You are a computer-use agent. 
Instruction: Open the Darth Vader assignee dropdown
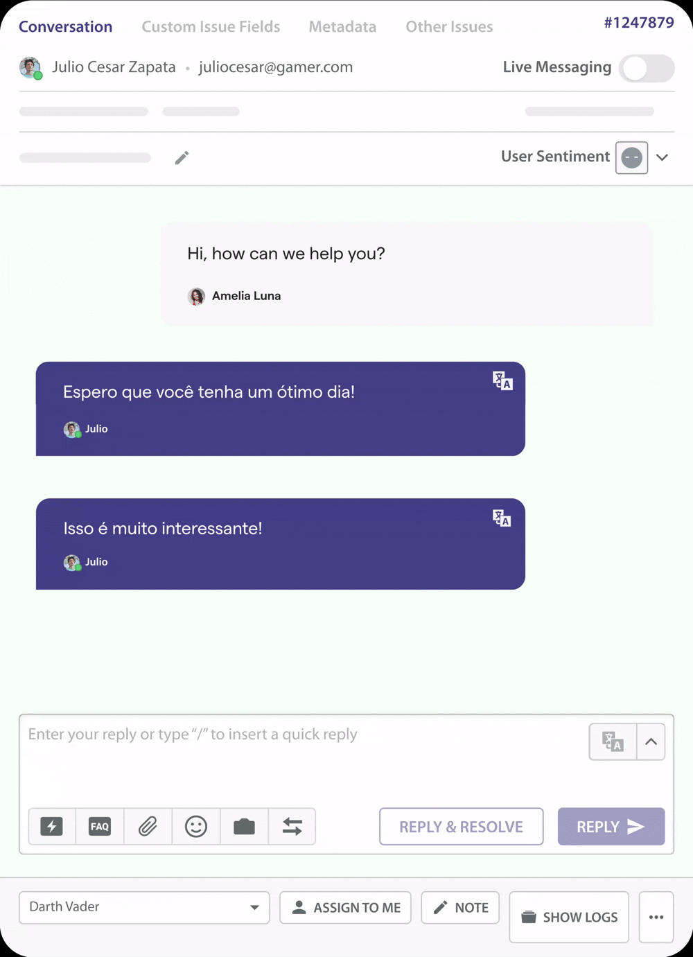(x=144, y=907)
